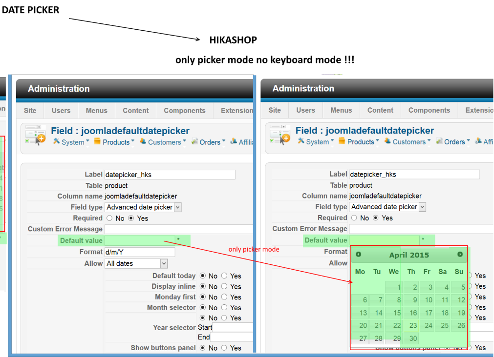The height and width of the screenshot is (357, 494).
Task: Open the Content menu in the left panel
Action: (136, 110)
